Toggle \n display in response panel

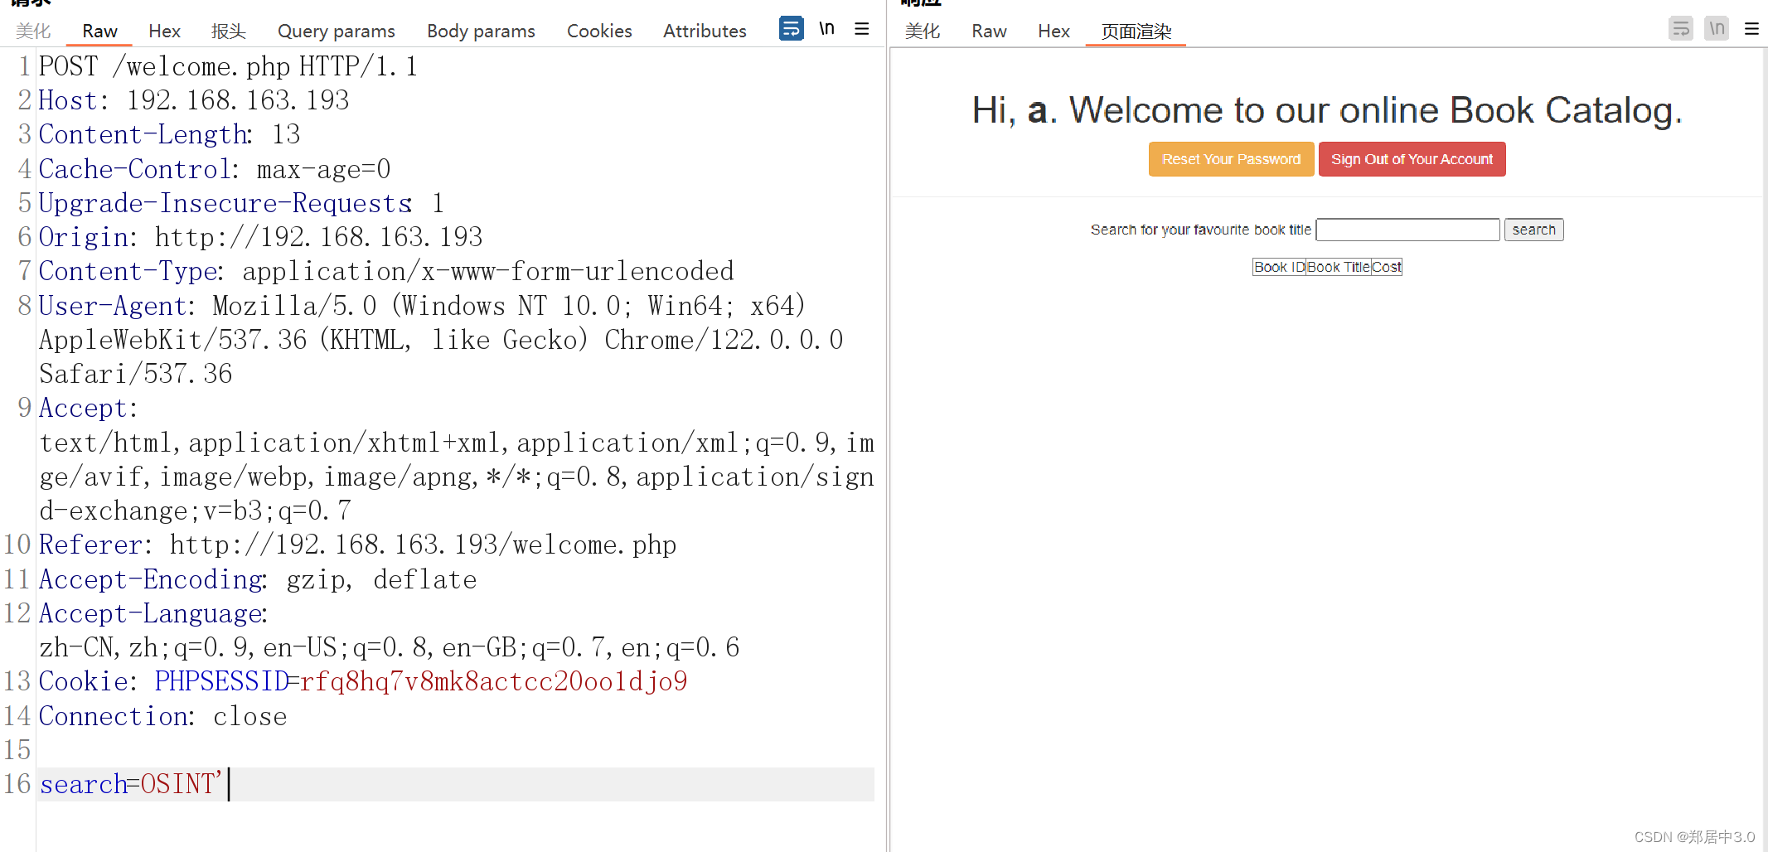point(1716,29)
